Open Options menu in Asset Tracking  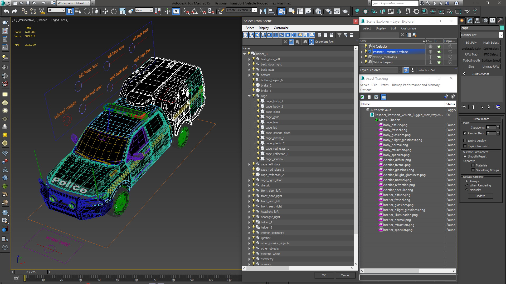pos(366,90)
